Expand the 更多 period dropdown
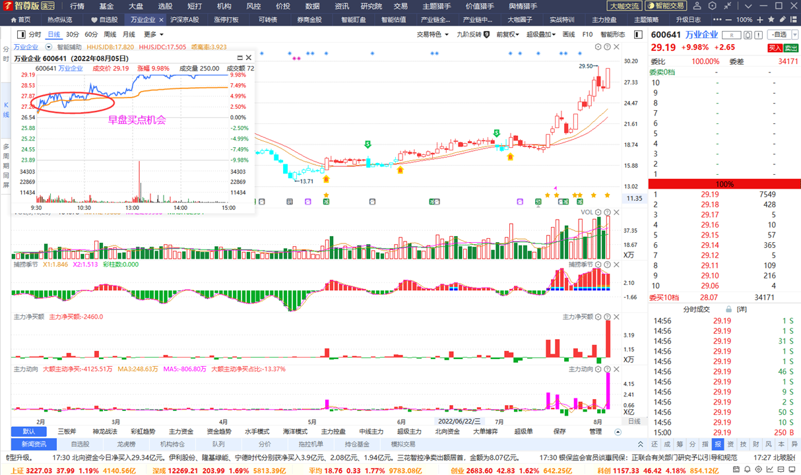 [153, 34]
